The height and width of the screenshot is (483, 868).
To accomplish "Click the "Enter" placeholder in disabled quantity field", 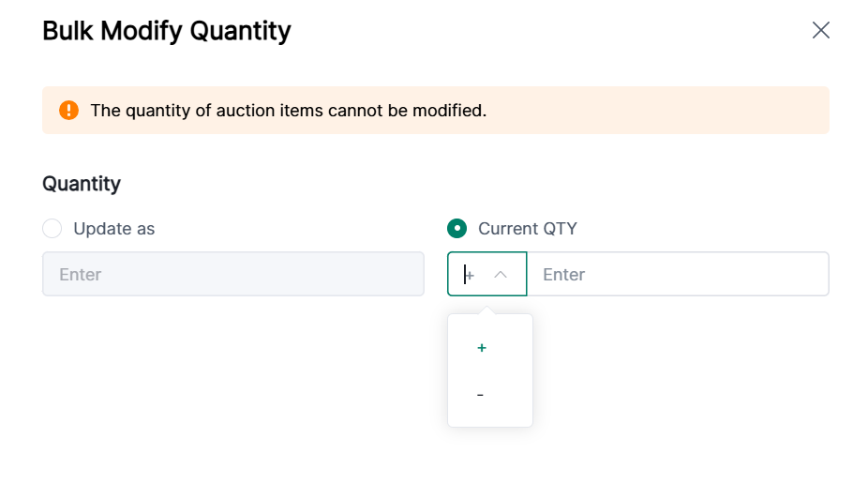I will tap(81, 275).
